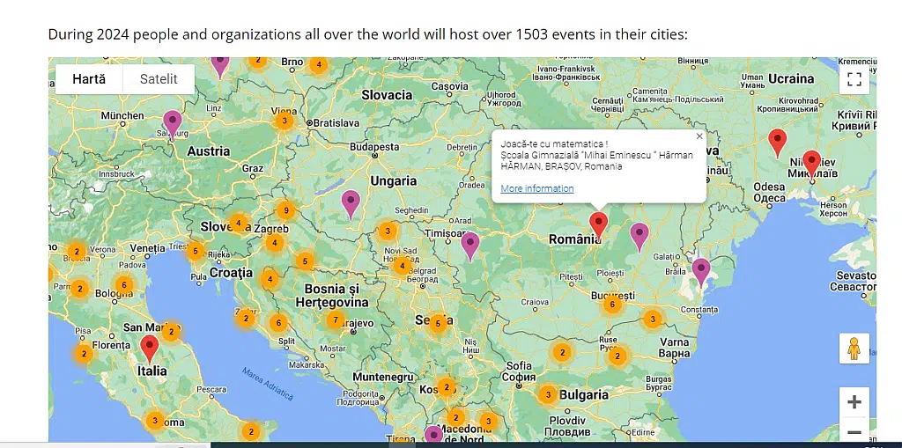Open the cluster of 5 near Rijeka
This screenshot has width=902, height=448.
[x=196, y=251]
